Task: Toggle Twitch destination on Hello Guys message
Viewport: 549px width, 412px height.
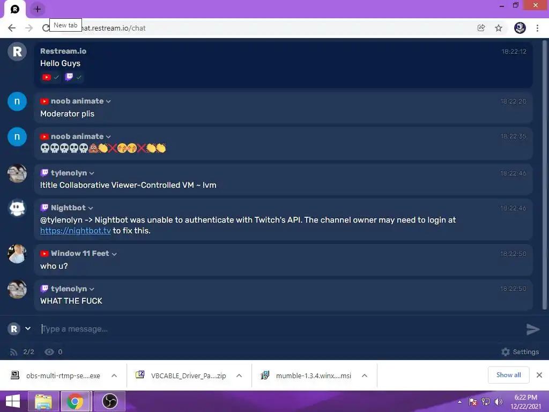Action: coord(73,77)
